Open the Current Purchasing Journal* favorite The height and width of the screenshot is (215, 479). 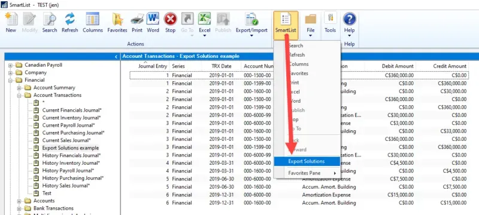[73, 133]
